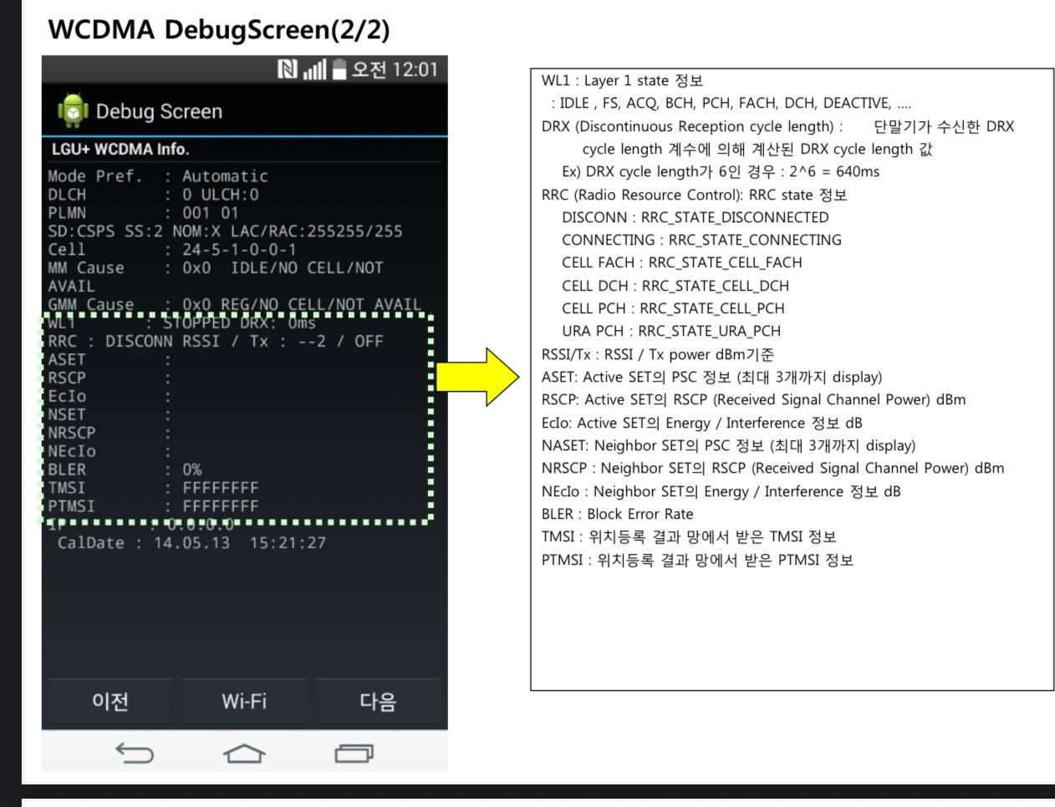Screen dimensions: 1055x807
Task: Click the 'RSSI/Tx : RSSI / Tx power' line
Action: (x=658, y=354)
